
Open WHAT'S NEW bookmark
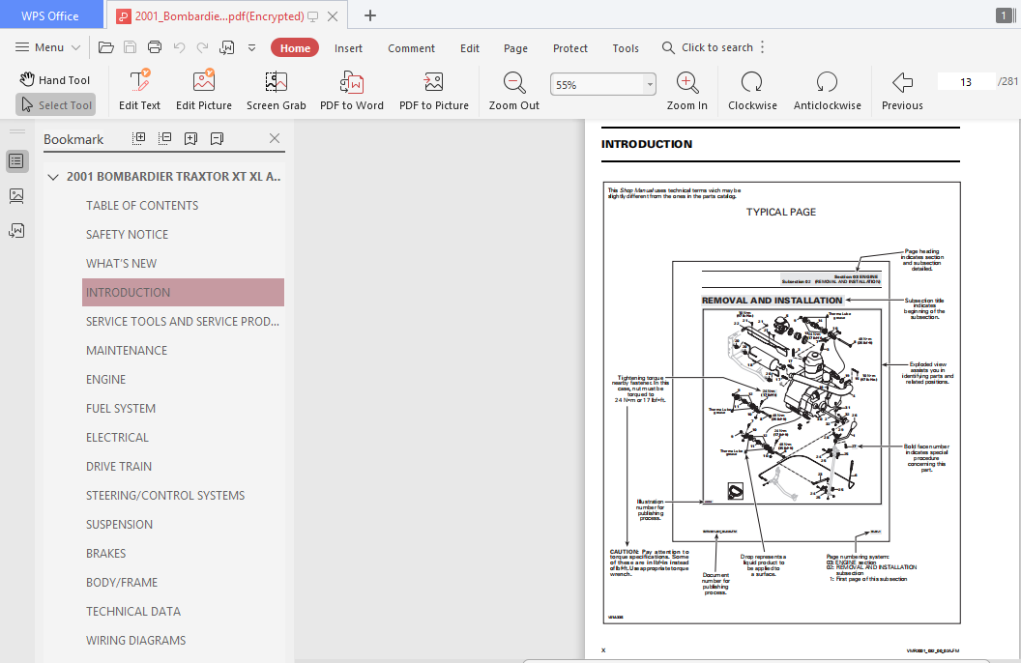pos(121,264)
